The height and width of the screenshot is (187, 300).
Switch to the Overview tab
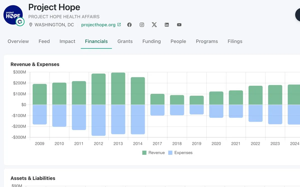click(x=18, y=41)
